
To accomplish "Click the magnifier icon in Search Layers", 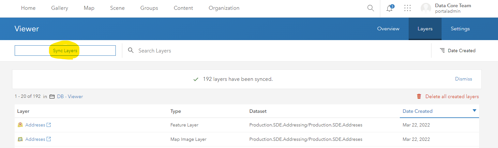I will coord(131,51).
